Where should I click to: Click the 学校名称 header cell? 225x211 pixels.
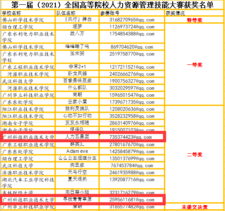pyautogui.click(x=28, y=13)
